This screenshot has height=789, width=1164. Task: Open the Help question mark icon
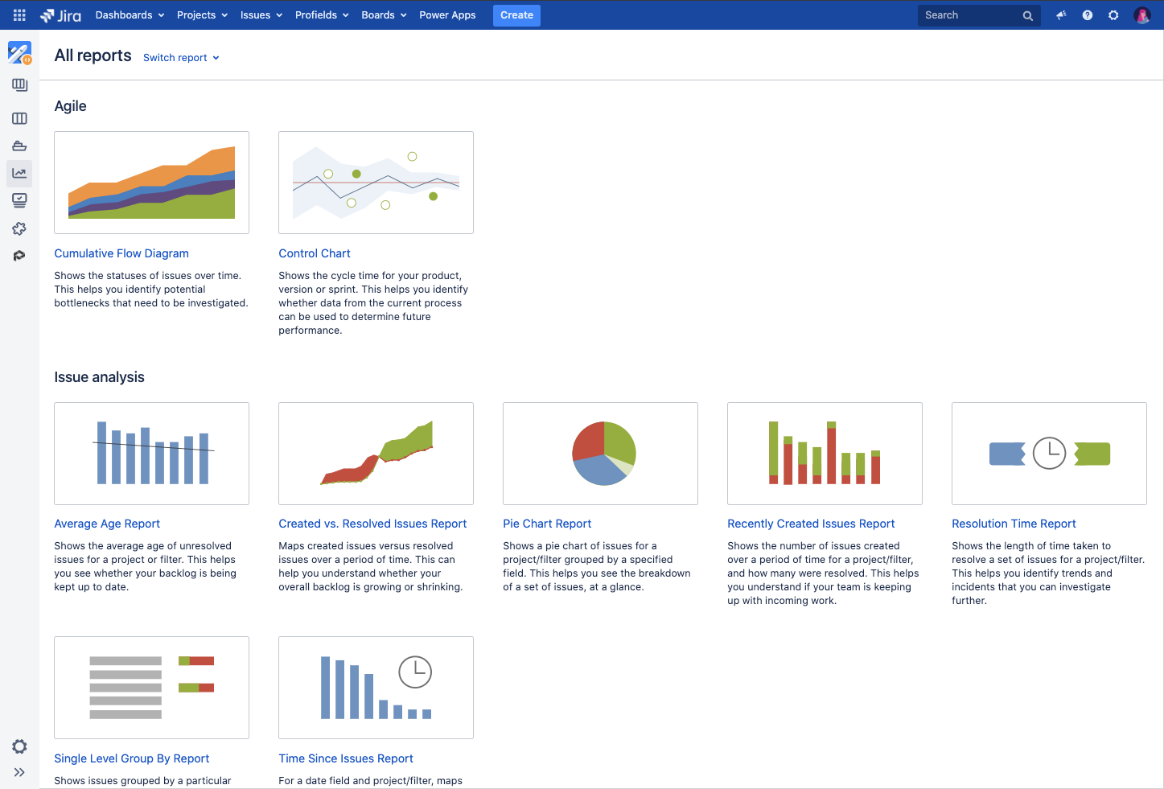tap(1088, 14)
